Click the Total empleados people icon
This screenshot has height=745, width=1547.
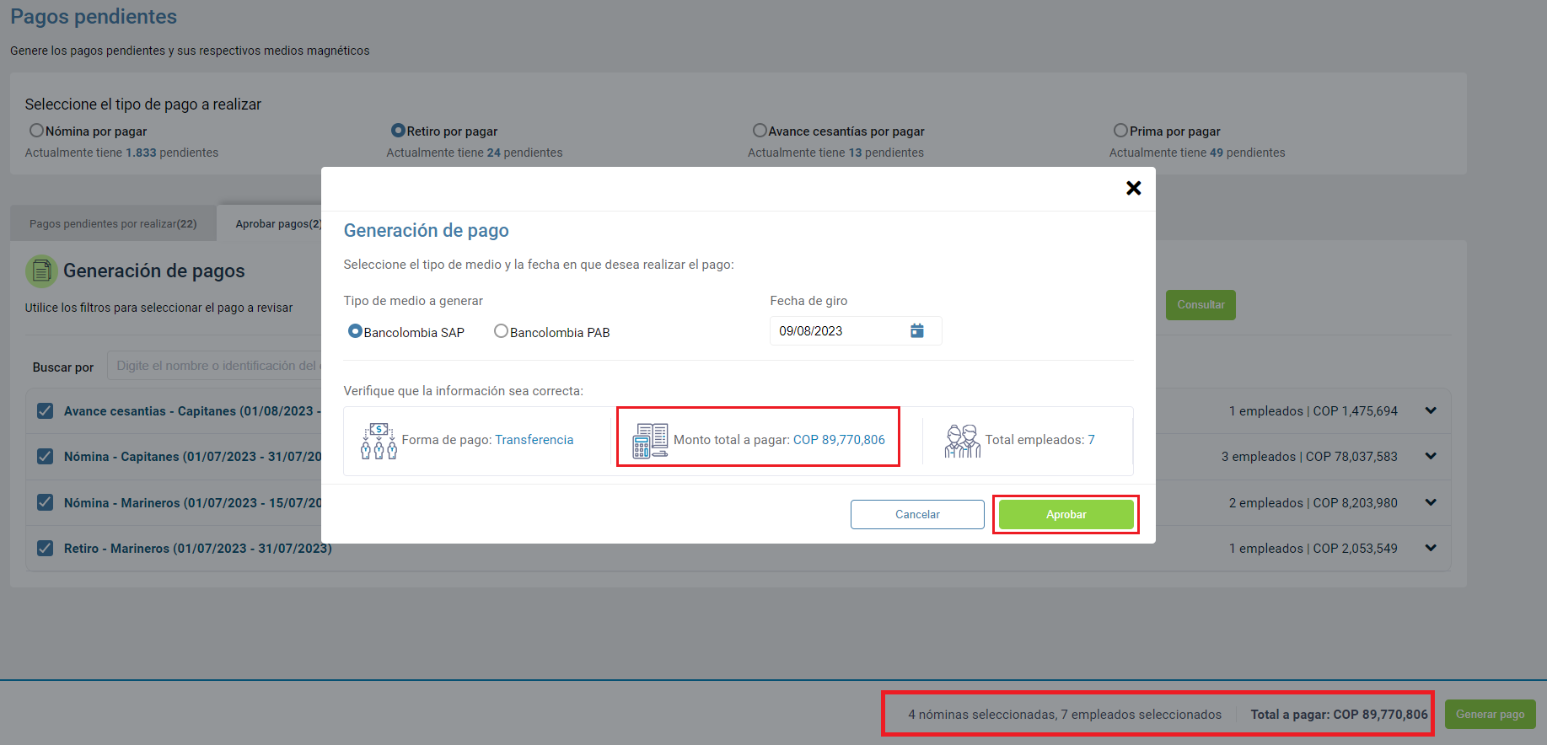(962, 441)
